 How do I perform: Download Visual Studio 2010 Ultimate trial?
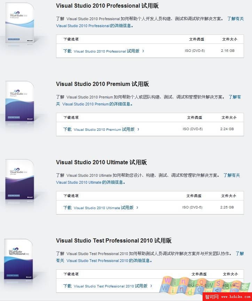99,208
